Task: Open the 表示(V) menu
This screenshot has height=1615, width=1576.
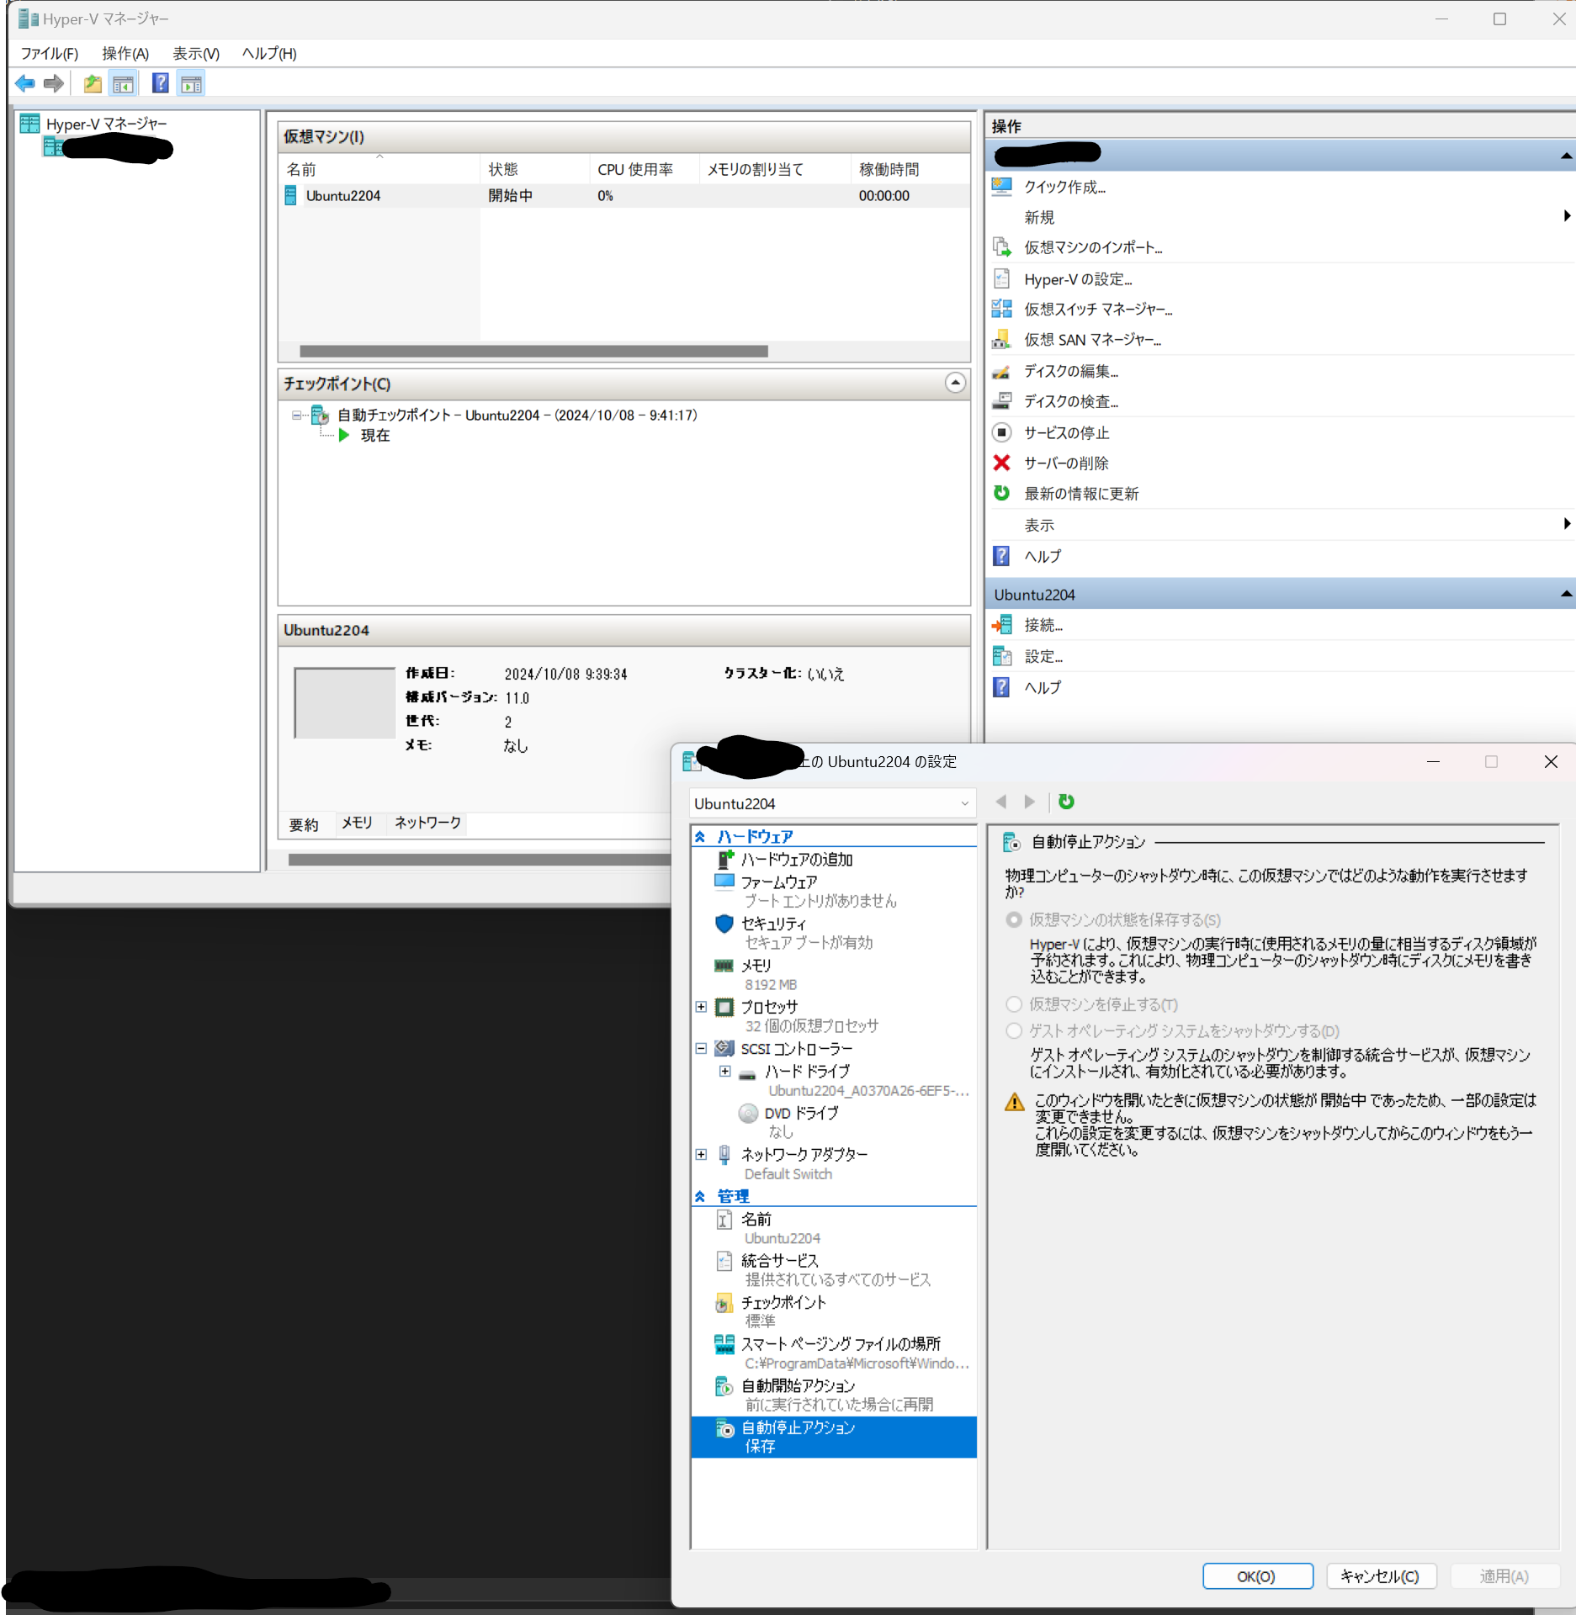Action: 196,53
